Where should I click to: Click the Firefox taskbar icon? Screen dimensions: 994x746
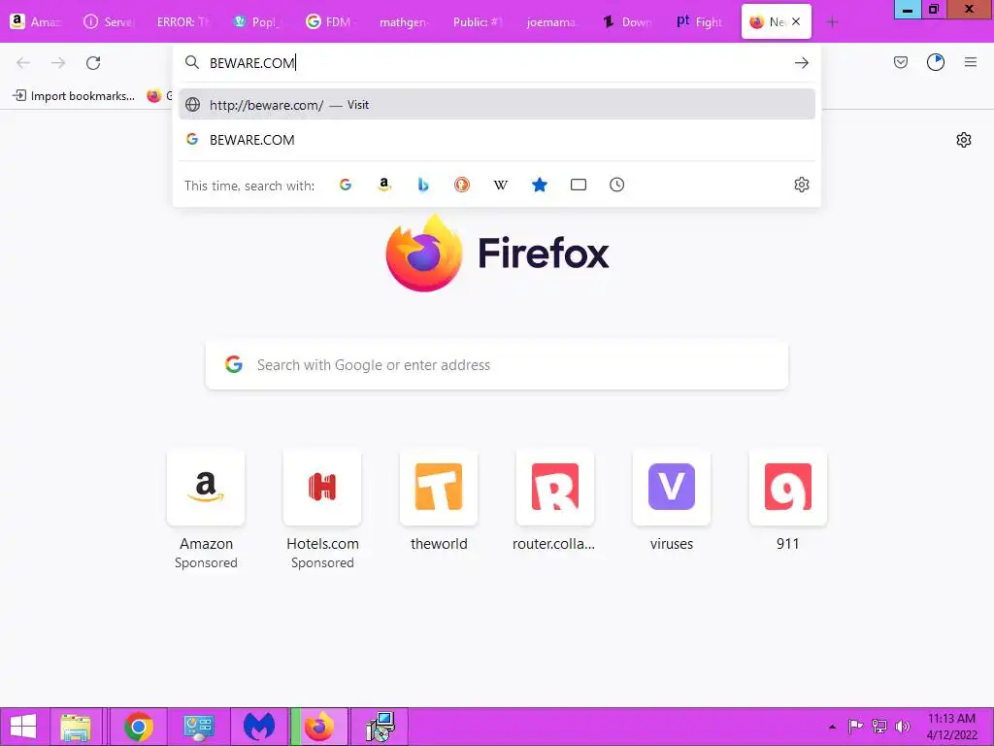click(319, 727)
